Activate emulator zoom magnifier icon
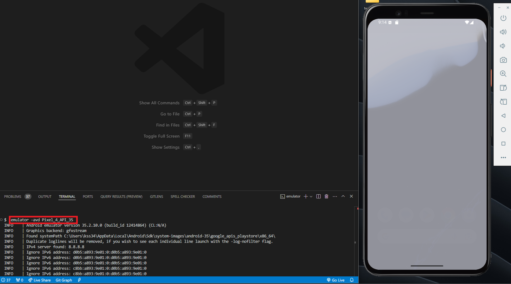This screenshot has width=511, height=284. pos(503,74)
